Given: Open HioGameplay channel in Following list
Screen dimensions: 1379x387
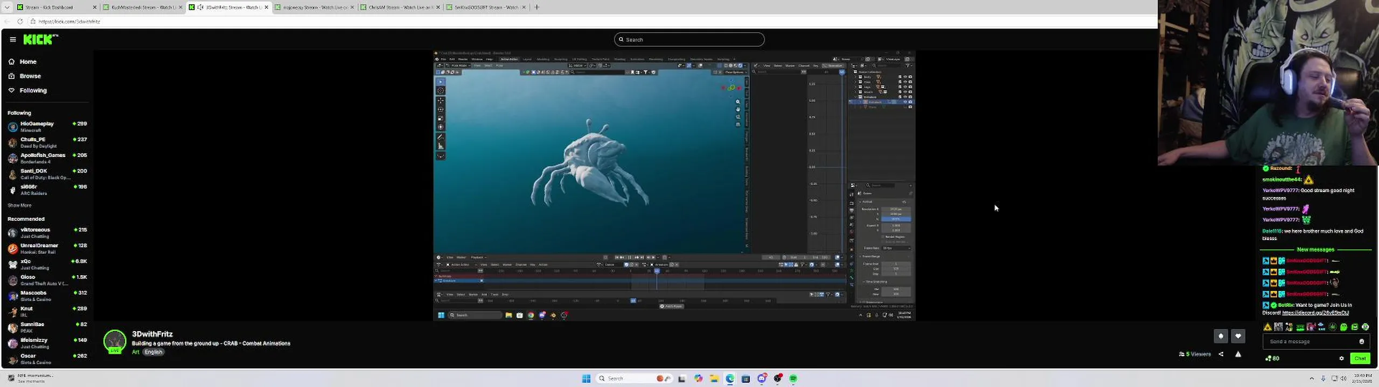Looking at the screenshot, I should tap(47, 126).
